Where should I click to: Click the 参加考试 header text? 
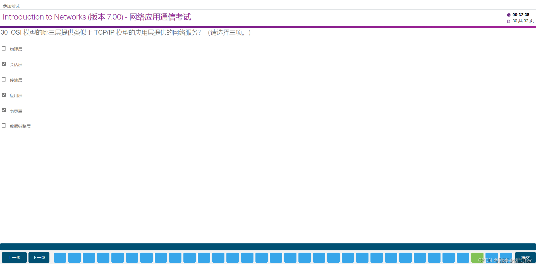tap(11, 6)
